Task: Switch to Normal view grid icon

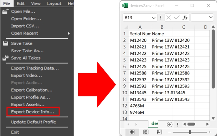Action: point(132,132)
